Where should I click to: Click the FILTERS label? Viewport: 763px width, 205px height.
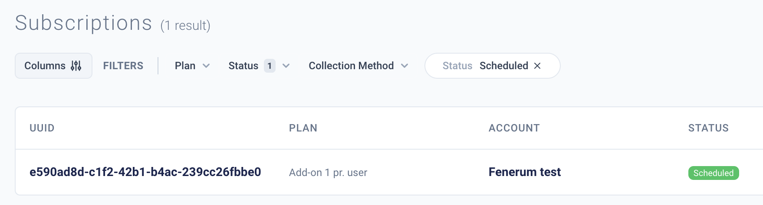[123, 66]
